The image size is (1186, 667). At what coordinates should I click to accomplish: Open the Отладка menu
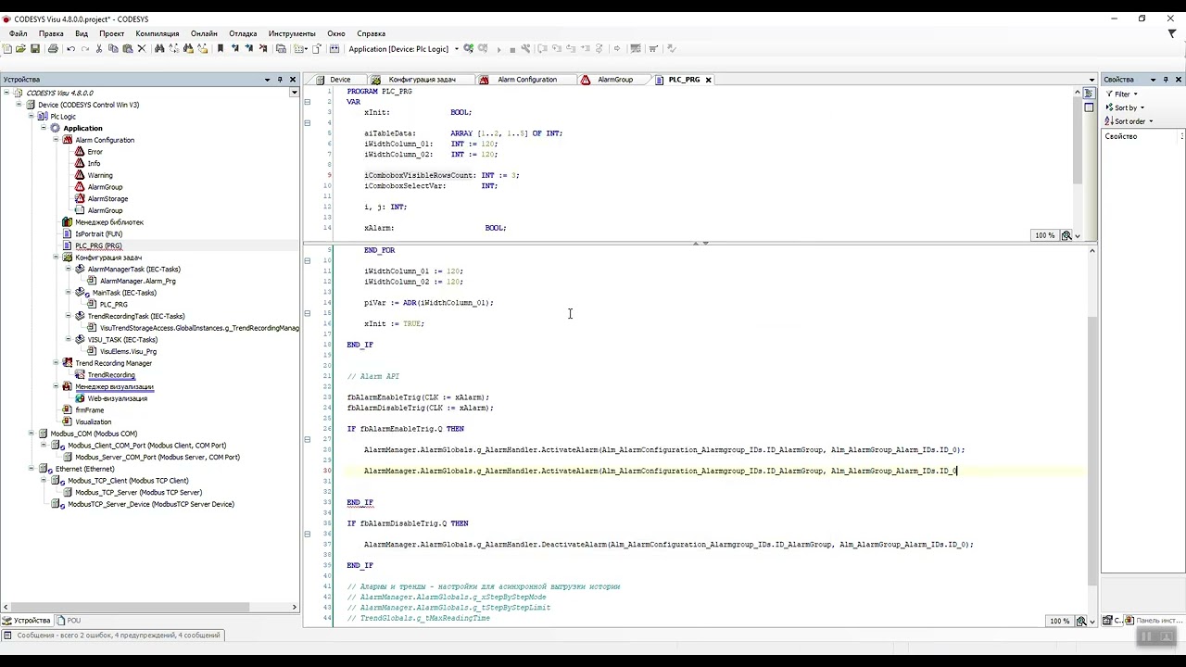coord(243,33)
